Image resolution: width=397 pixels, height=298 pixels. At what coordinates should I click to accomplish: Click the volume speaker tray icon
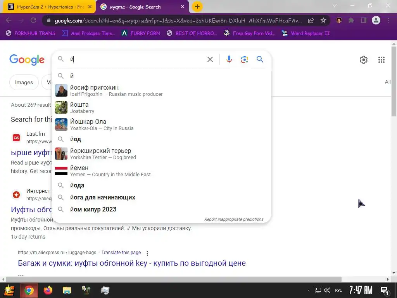coord(327,290)
